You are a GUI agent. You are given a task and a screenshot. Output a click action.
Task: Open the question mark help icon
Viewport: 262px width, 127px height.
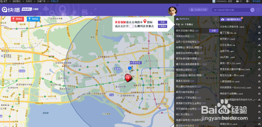pos(258,10)
